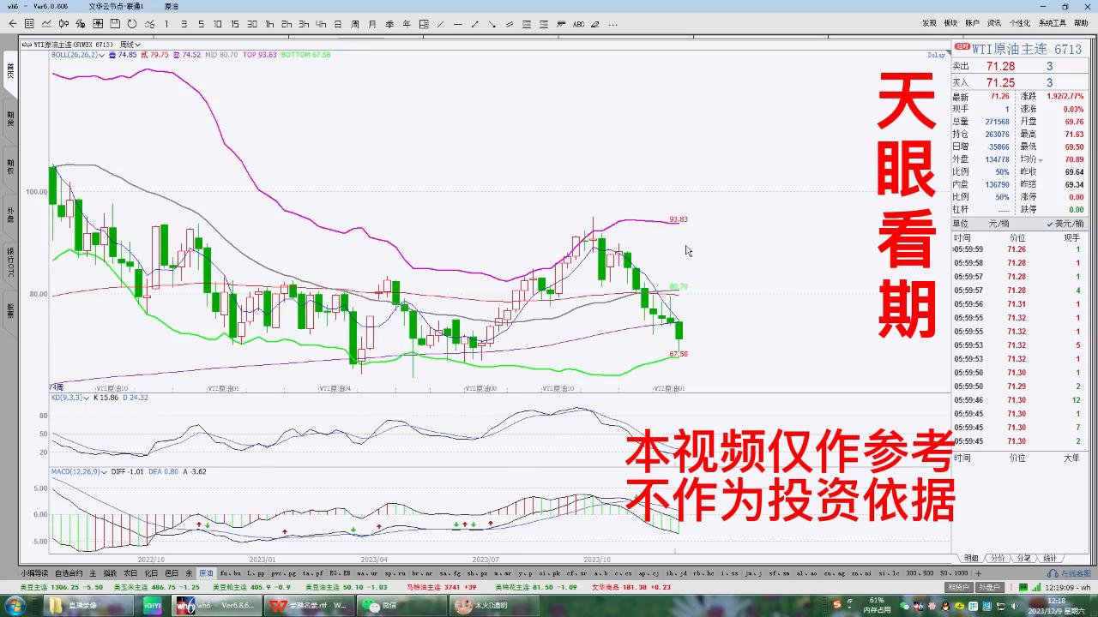Select the 30-minute period button
The width and height of the screenshot is (1098, 617).
252,24
